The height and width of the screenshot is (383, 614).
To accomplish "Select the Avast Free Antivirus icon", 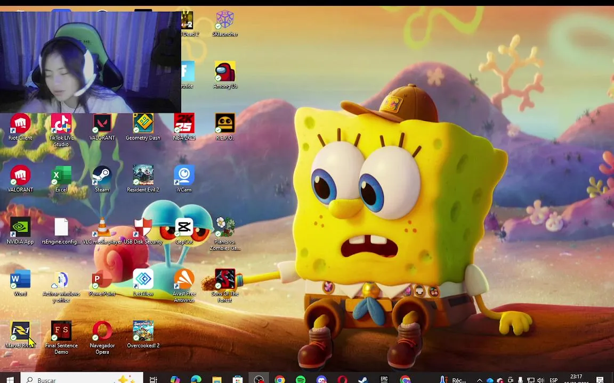I will coord(184,286).
